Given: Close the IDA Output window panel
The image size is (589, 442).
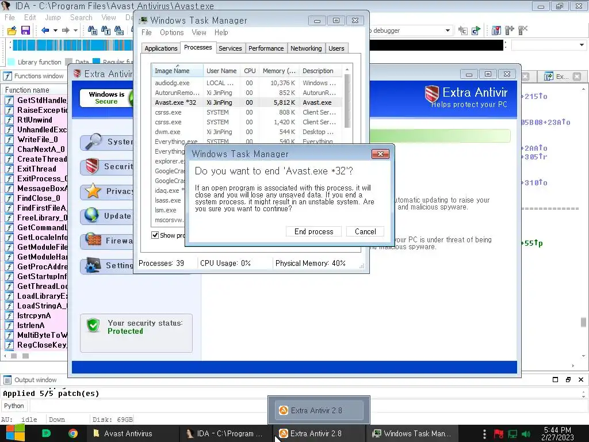Looking at the screenshot, I should coord(581,380).
